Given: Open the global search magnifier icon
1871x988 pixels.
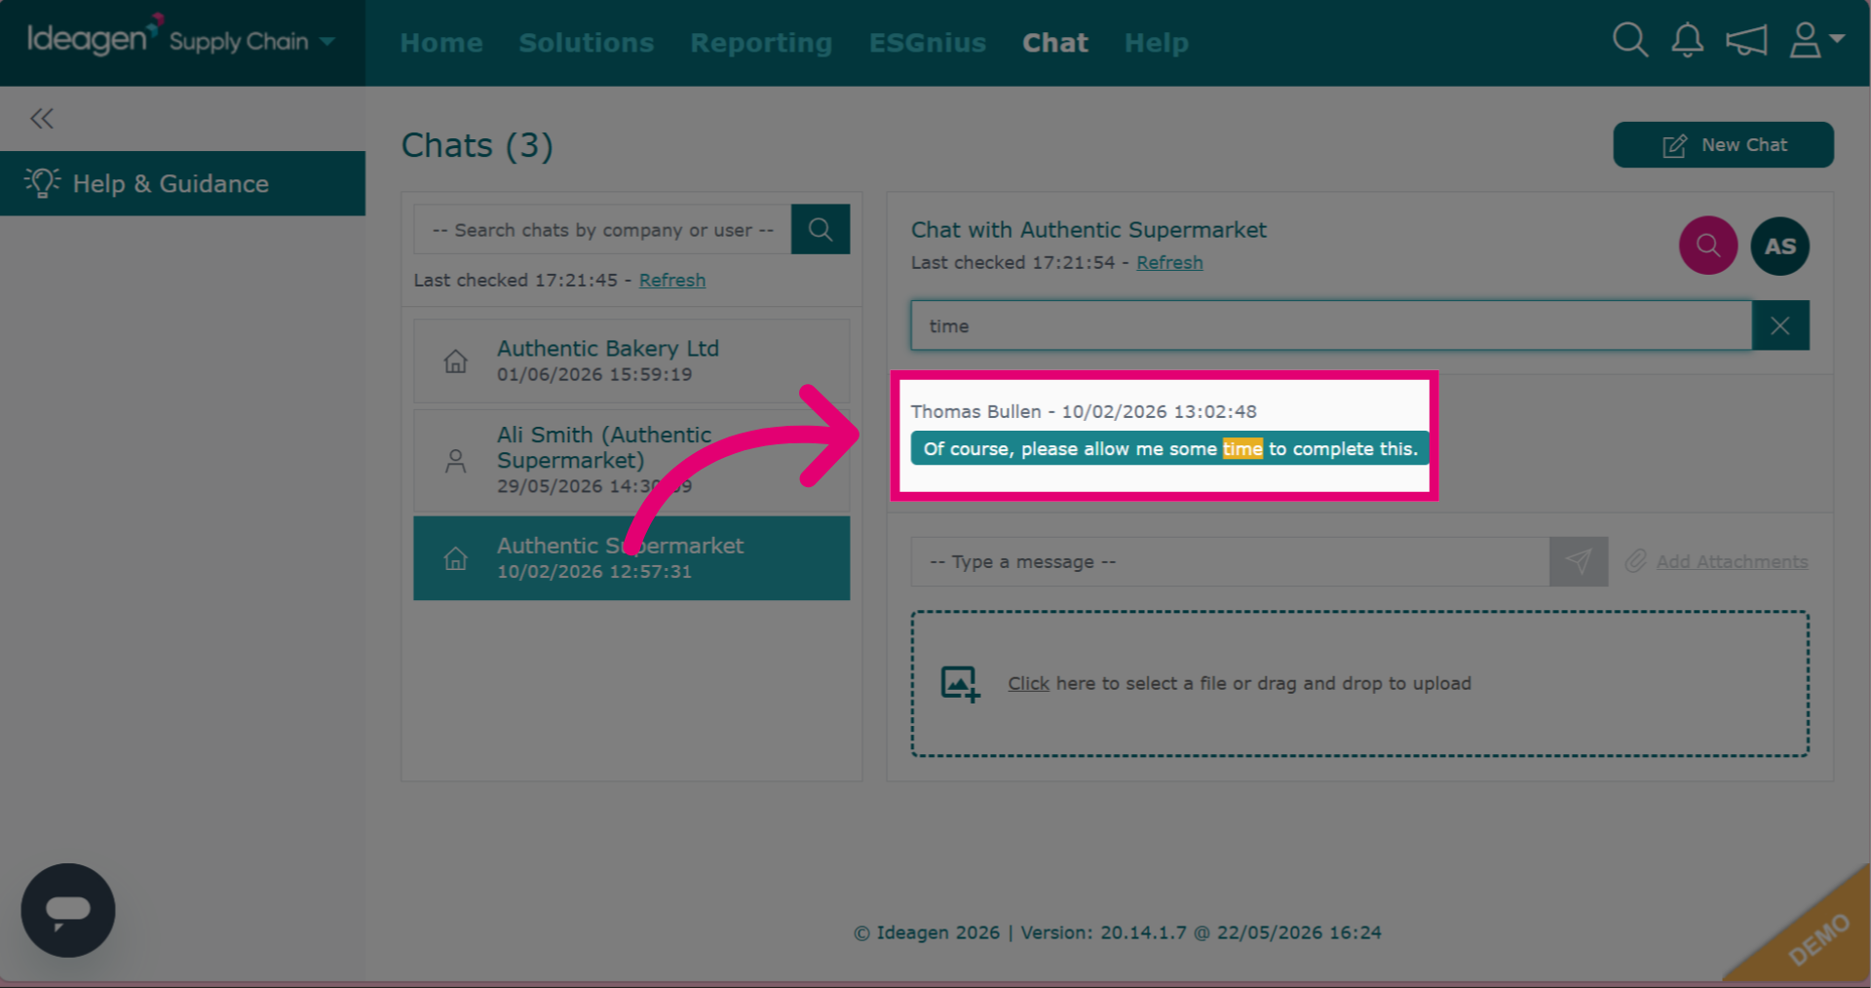Looking at the screenshot, I should pyautogui.click(x=1629, y=41).
